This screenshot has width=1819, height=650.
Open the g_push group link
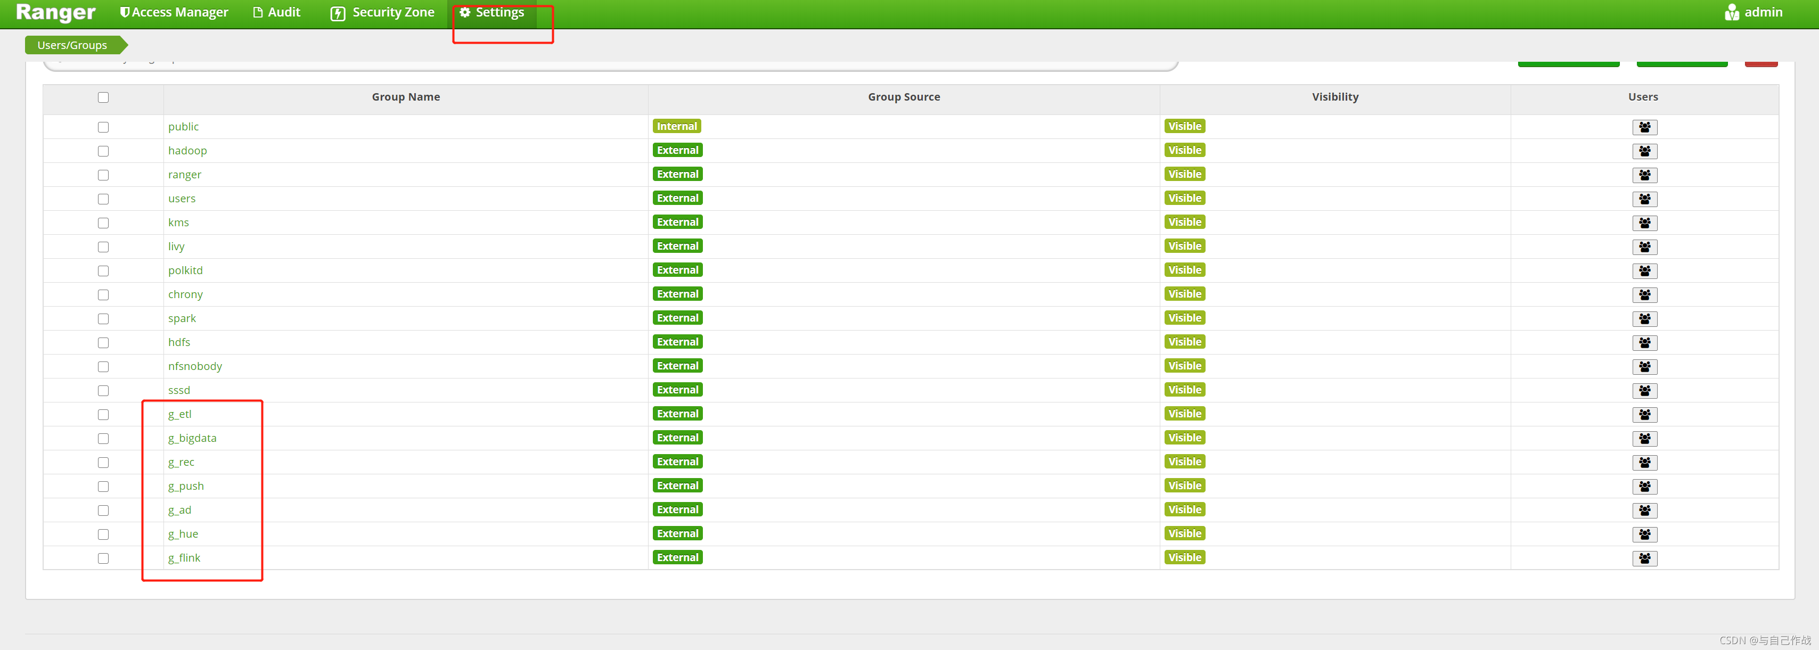186,486
